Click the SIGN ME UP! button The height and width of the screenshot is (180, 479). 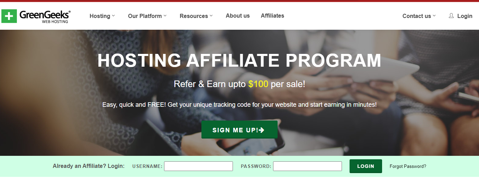[239, 130]
